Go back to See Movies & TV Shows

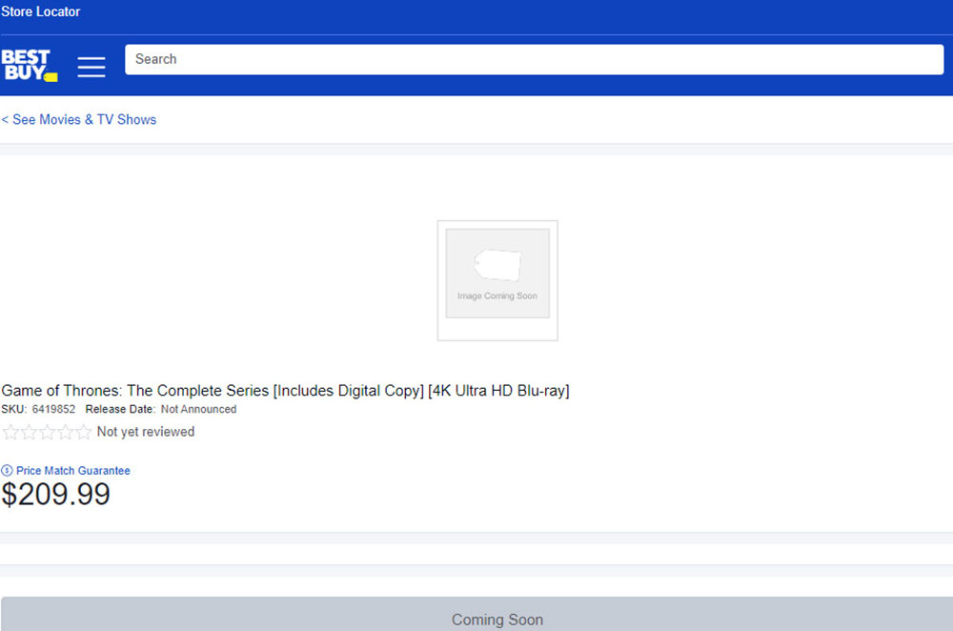[x=79, y=120]
